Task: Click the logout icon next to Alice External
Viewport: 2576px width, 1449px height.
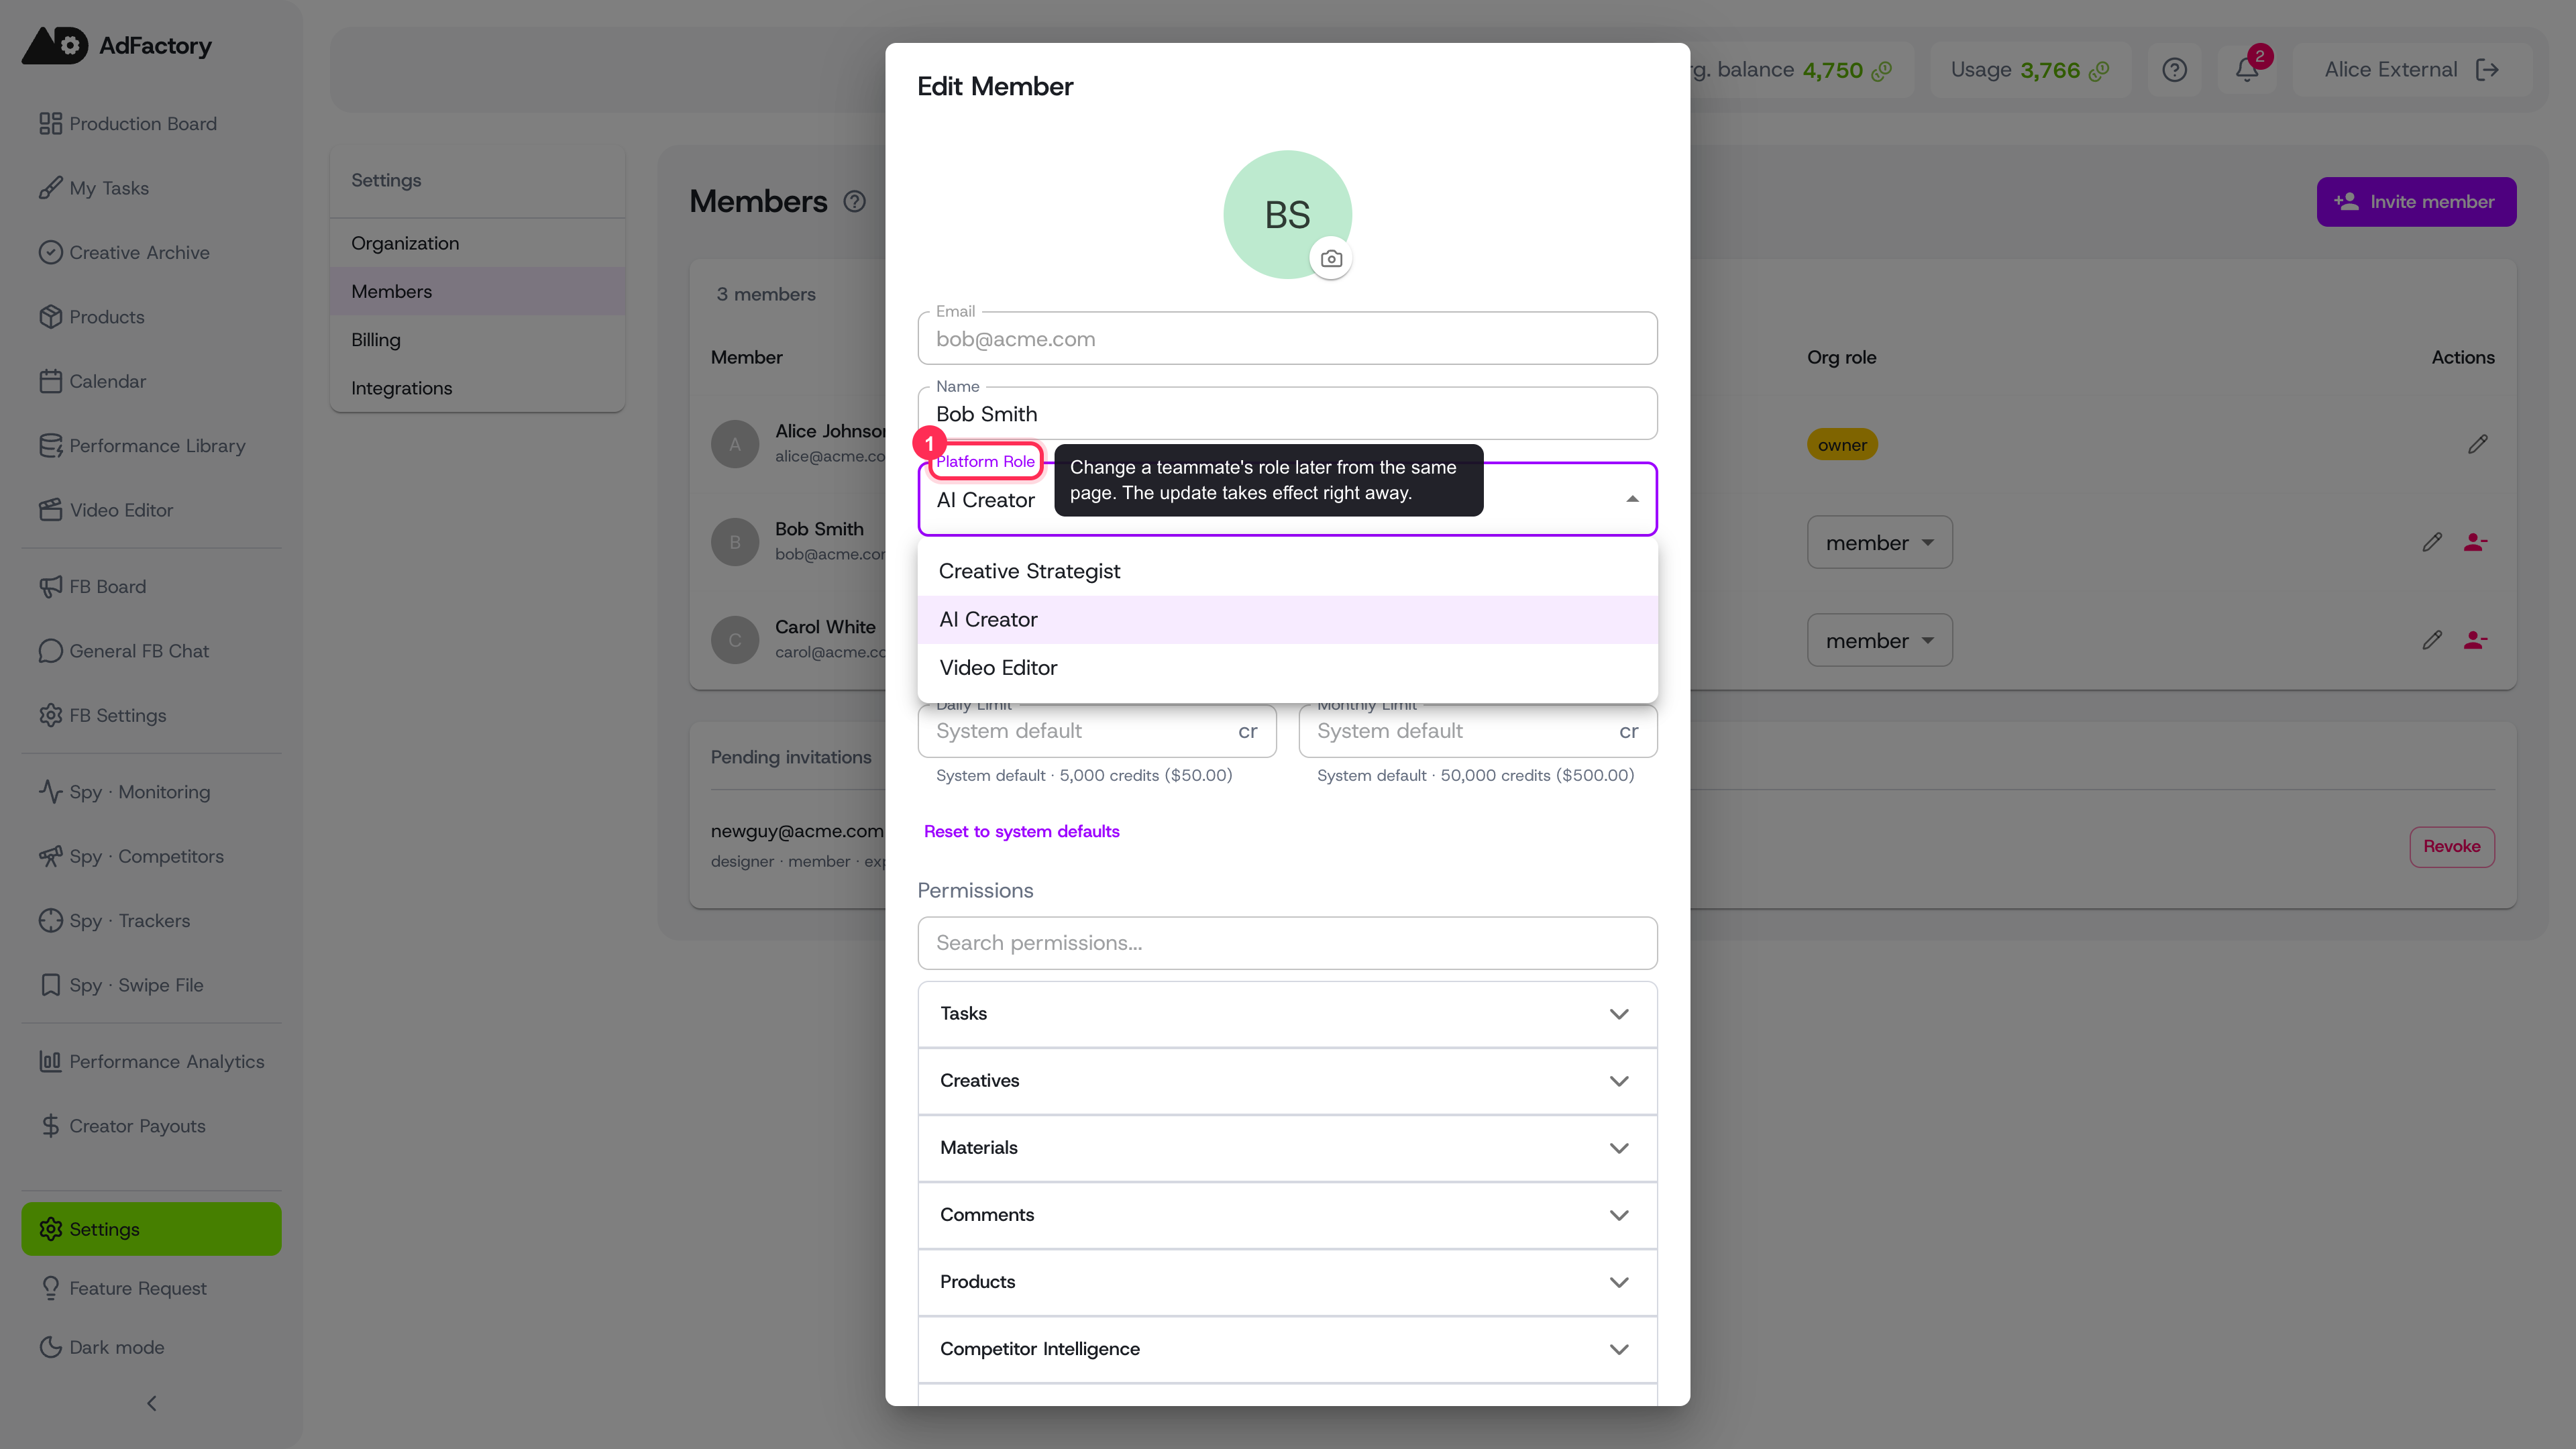Action: coord(2488,70)
